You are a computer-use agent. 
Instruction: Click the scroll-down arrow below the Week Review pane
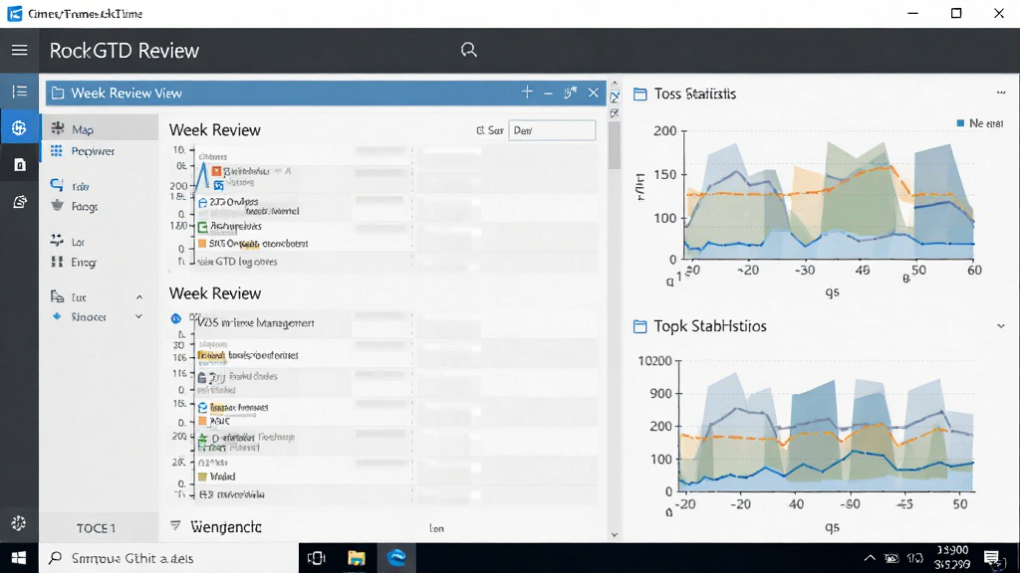click(614, 534)
